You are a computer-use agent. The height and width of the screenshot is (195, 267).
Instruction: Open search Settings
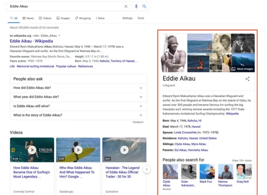pyautogui.click(x=127, y=18)
